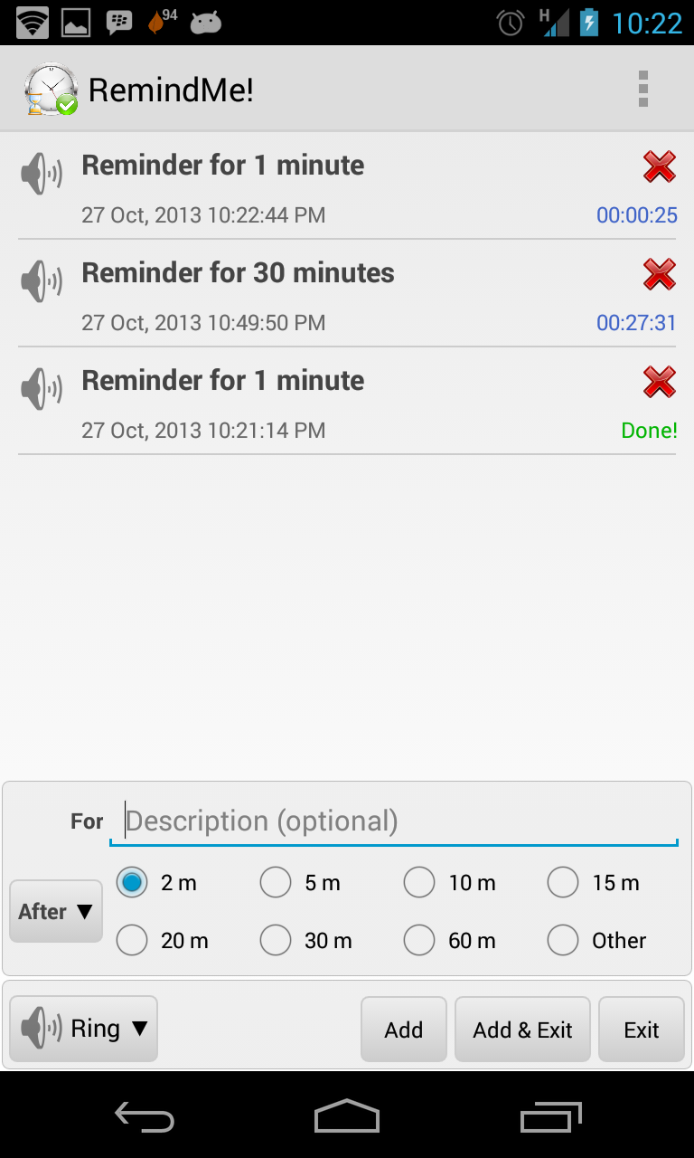This screenshot has height=1158, width=694.
Task: Open the three-dot overflow menu
Action: [x=642, y=90]
